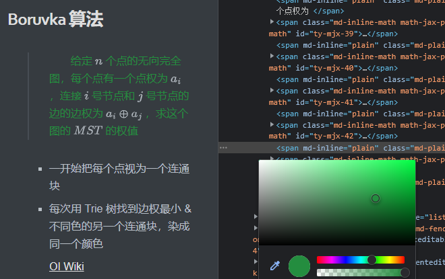
Task: Click the green color preview circle
Action: click(x=299, y=266)
